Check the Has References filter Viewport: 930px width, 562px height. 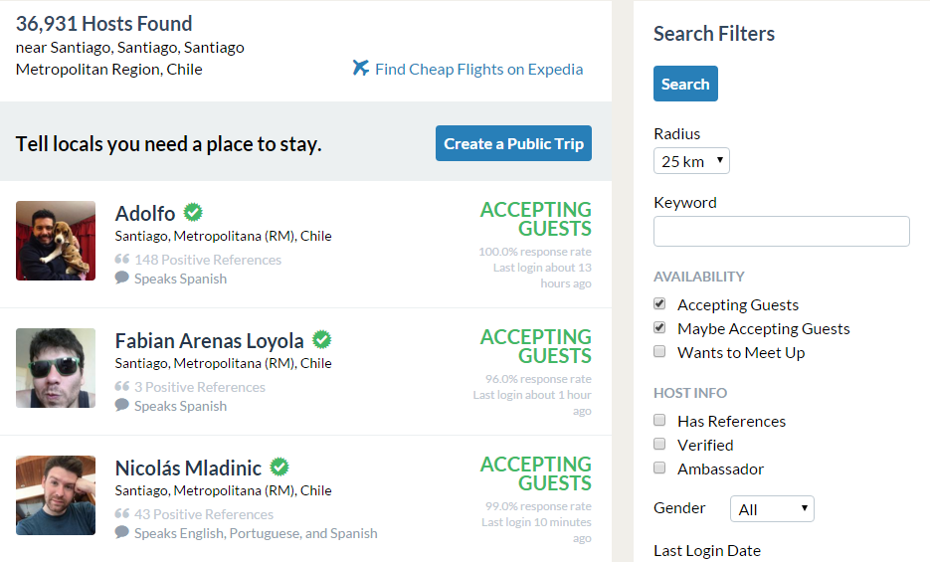tap(659, 421)
